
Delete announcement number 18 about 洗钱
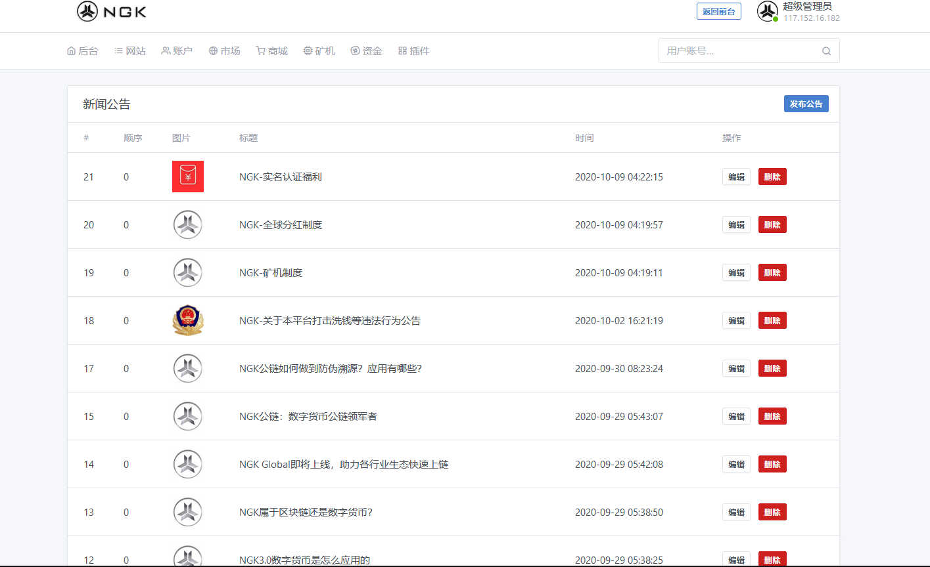772,320
